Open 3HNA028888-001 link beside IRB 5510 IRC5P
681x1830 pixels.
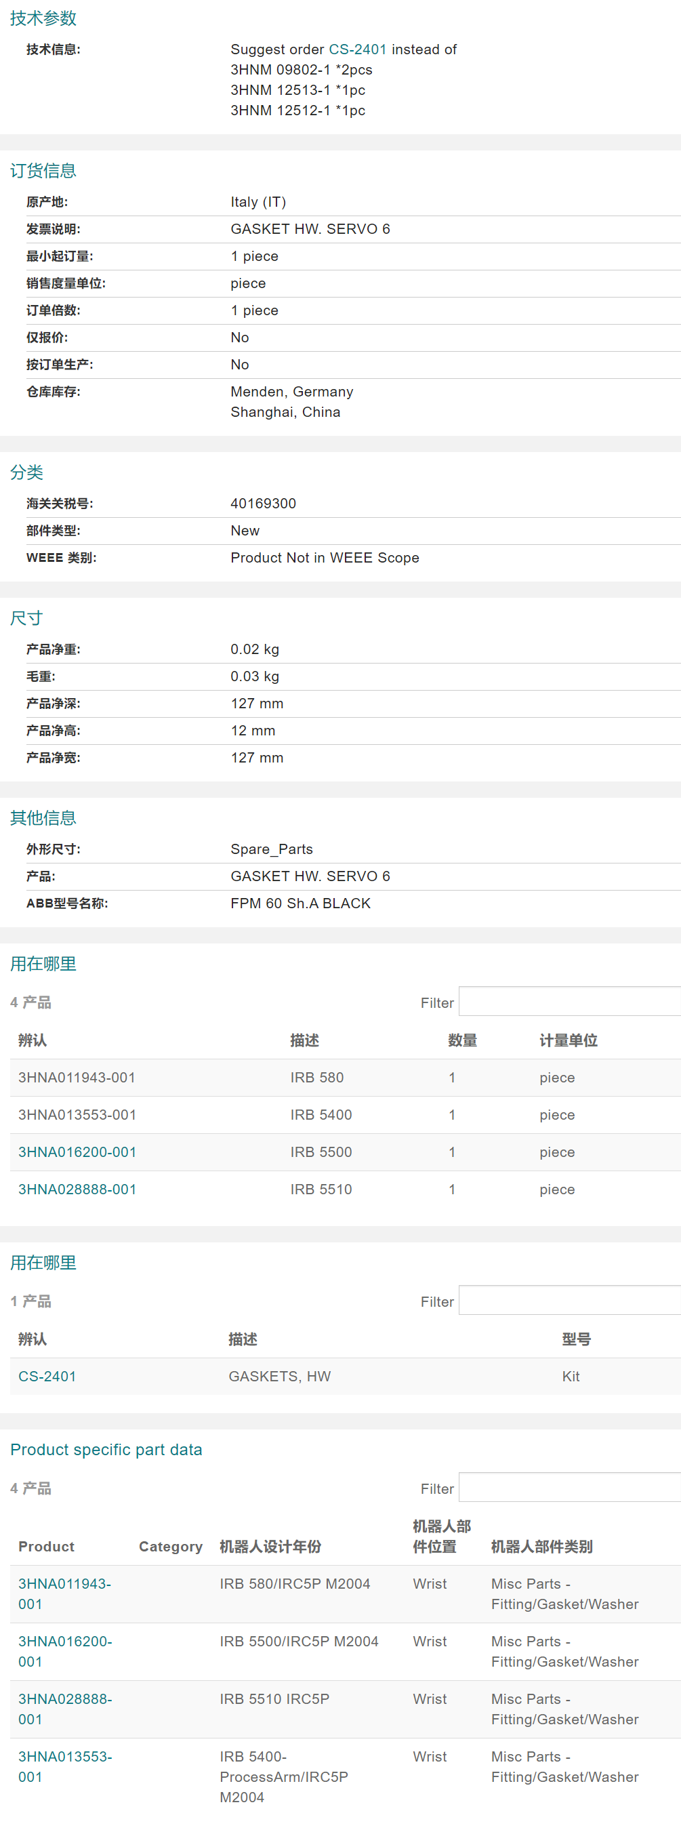tap(64, 1708)
